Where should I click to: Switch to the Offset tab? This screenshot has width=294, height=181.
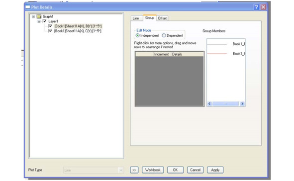coord(162,18)
